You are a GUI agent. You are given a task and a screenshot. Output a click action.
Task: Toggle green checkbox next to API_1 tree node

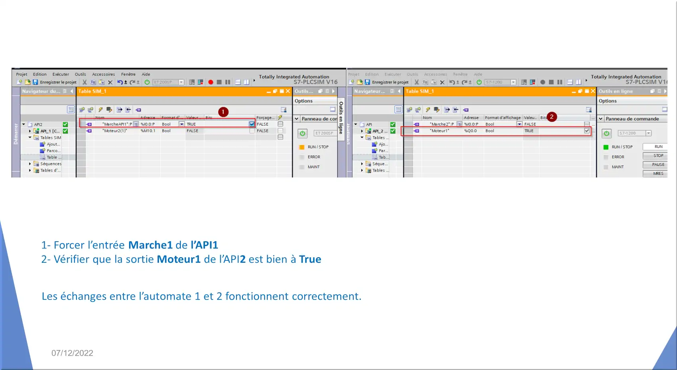click(65, 131)
